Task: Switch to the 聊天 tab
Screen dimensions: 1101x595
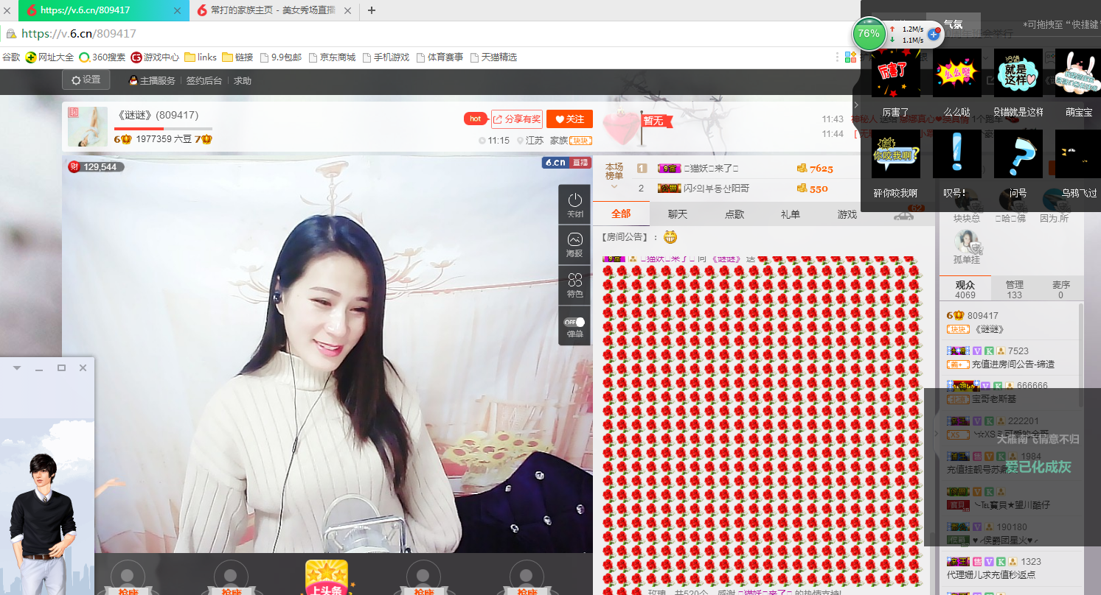Action: click(x=677, y=214)
